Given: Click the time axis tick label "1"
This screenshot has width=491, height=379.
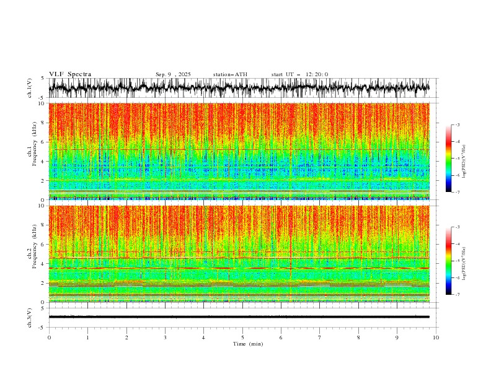Looking at the screenshot, I should click(87, 338).
